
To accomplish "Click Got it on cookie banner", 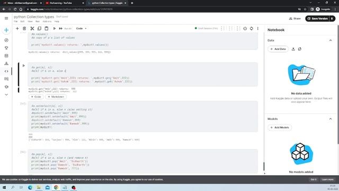I will tap(314, 179).
